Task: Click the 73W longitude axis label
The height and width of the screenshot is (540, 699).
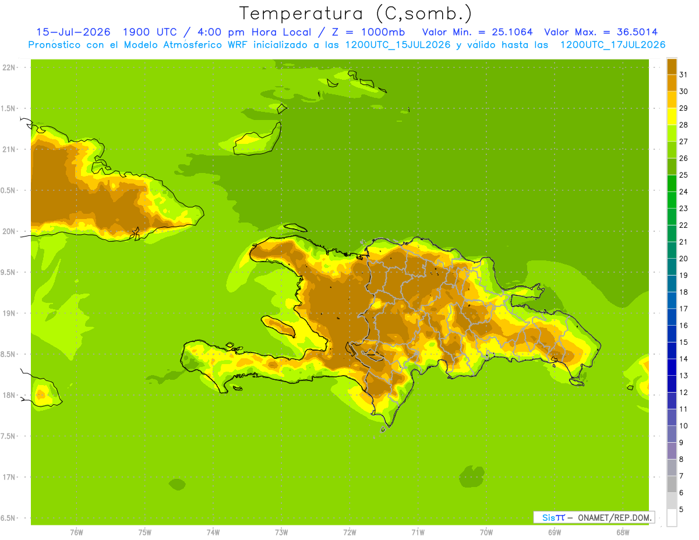Action: coord(281,532)
